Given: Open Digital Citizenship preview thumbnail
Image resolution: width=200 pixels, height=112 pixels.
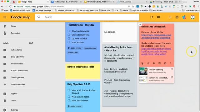Looking at the screenshot, I should pyautogui.click(x=143, y=71).
